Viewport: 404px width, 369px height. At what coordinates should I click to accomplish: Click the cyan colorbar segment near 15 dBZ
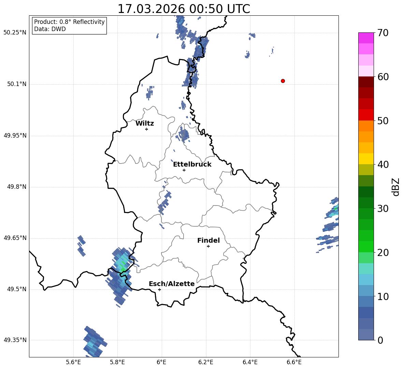366,269
